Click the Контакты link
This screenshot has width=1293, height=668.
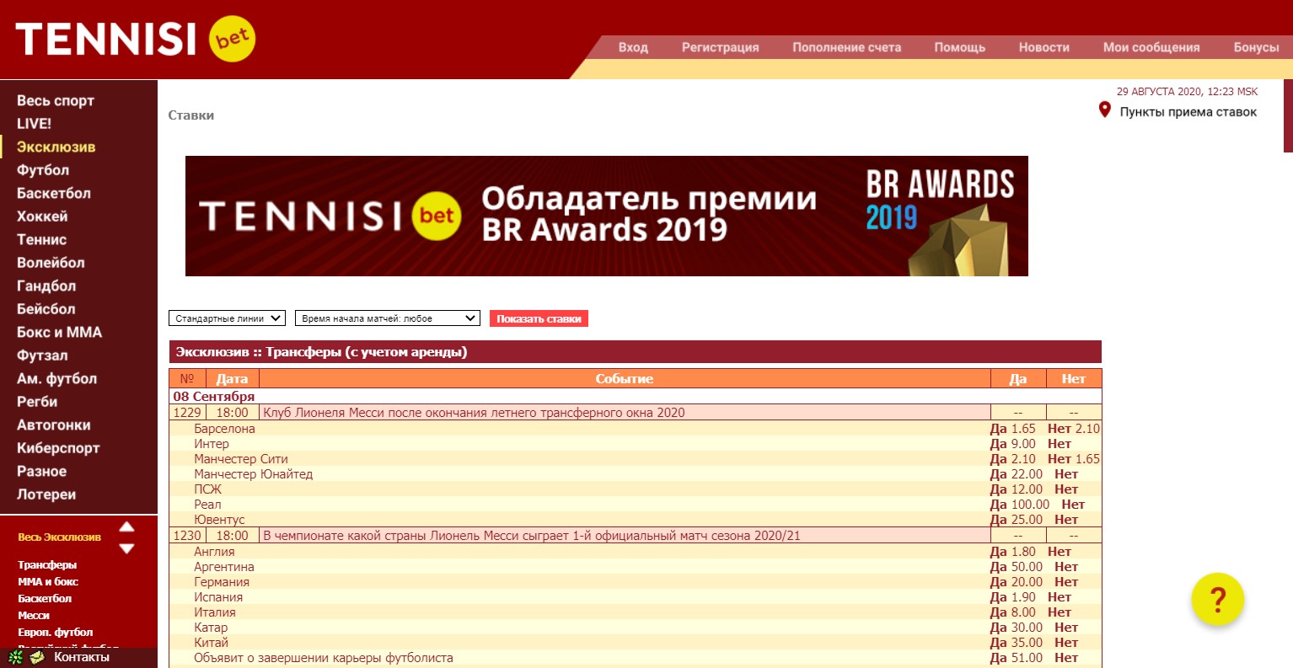click(x=82, y=657)
